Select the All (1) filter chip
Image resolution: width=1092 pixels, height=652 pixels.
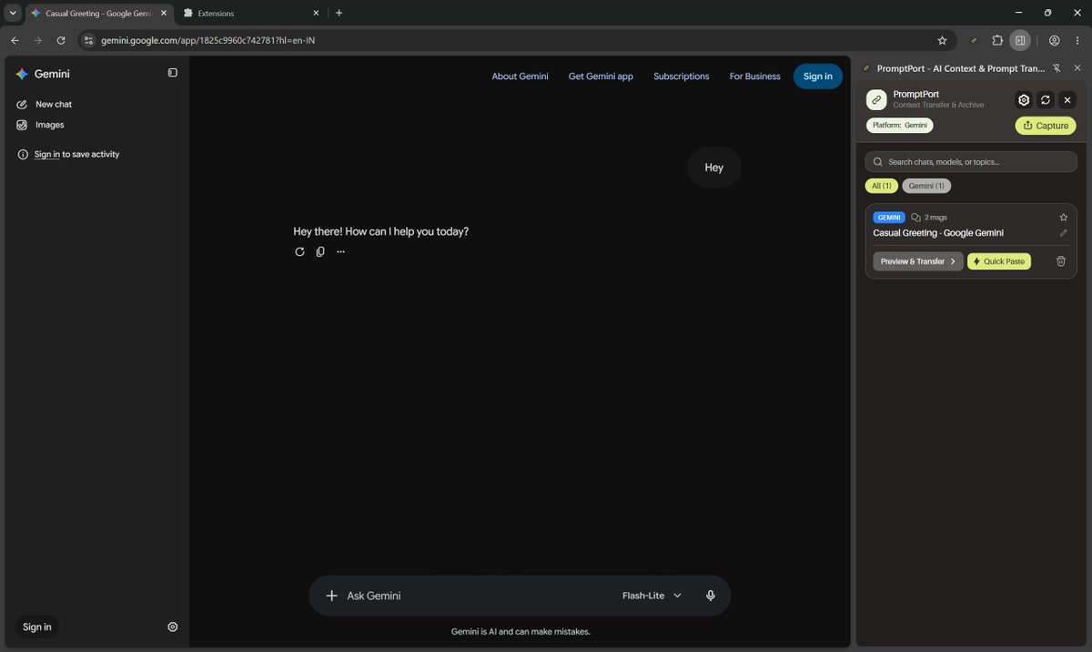[882, 186]
